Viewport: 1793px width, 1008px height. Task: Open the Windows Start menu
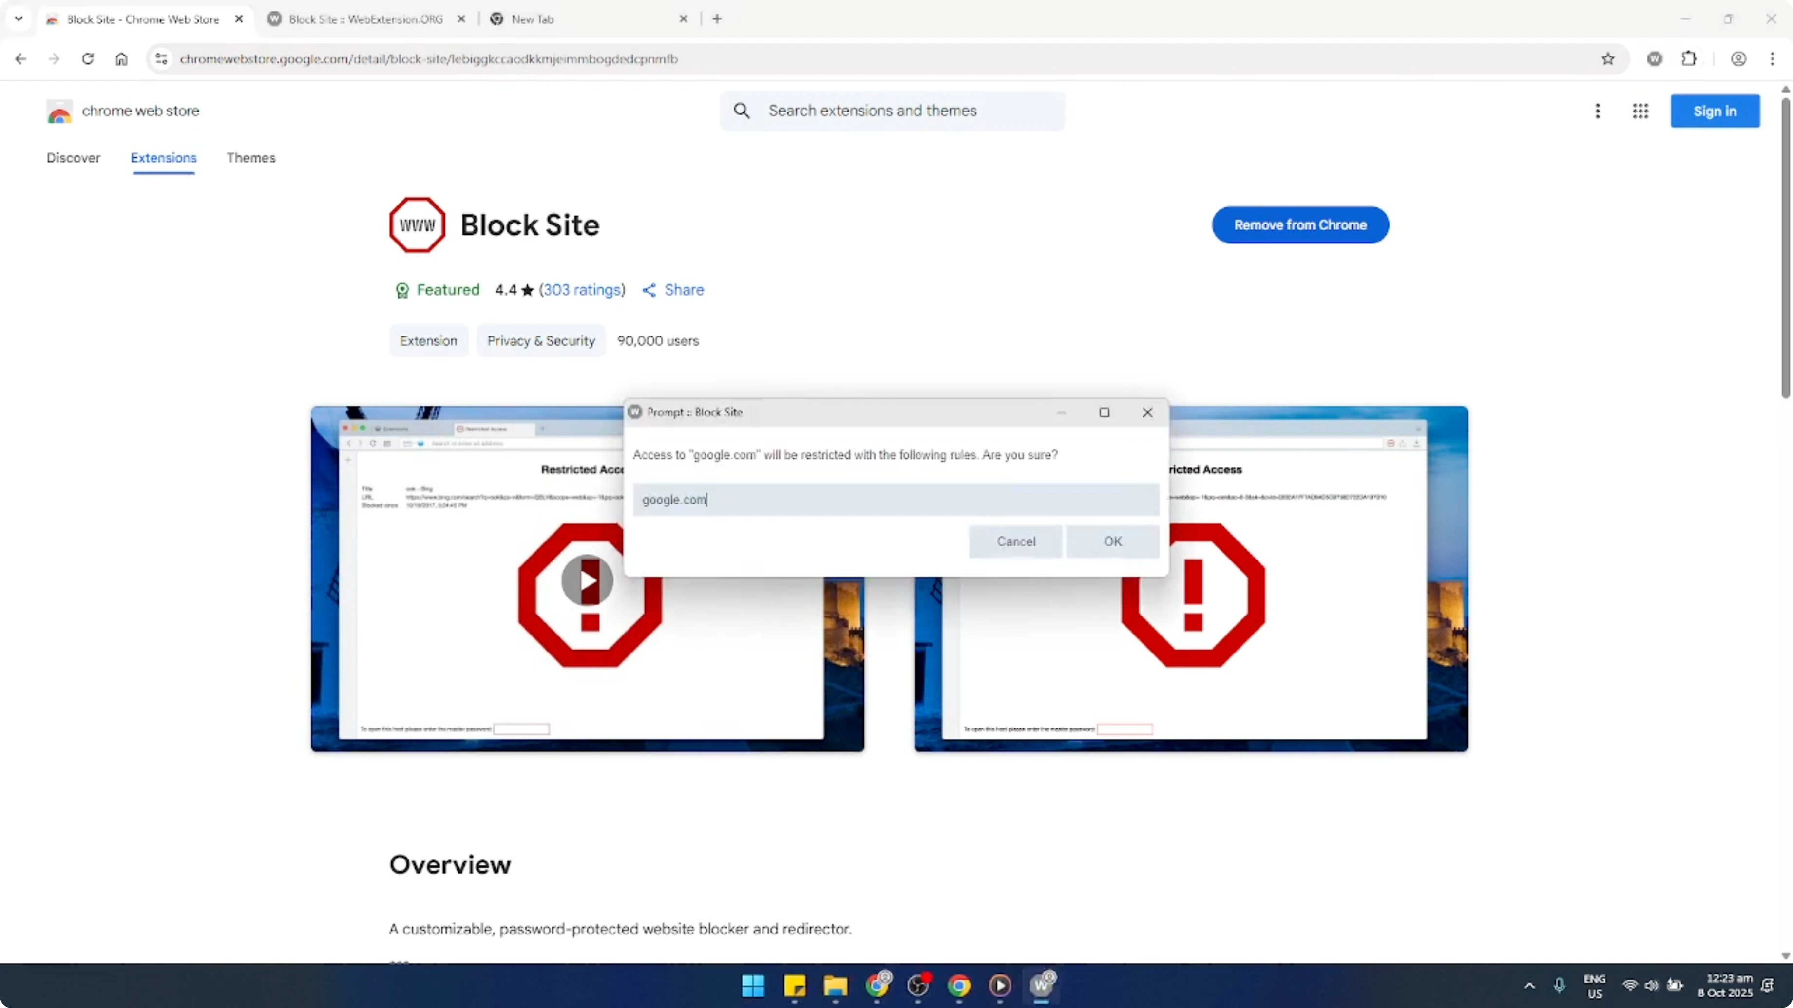click(753, 986)
